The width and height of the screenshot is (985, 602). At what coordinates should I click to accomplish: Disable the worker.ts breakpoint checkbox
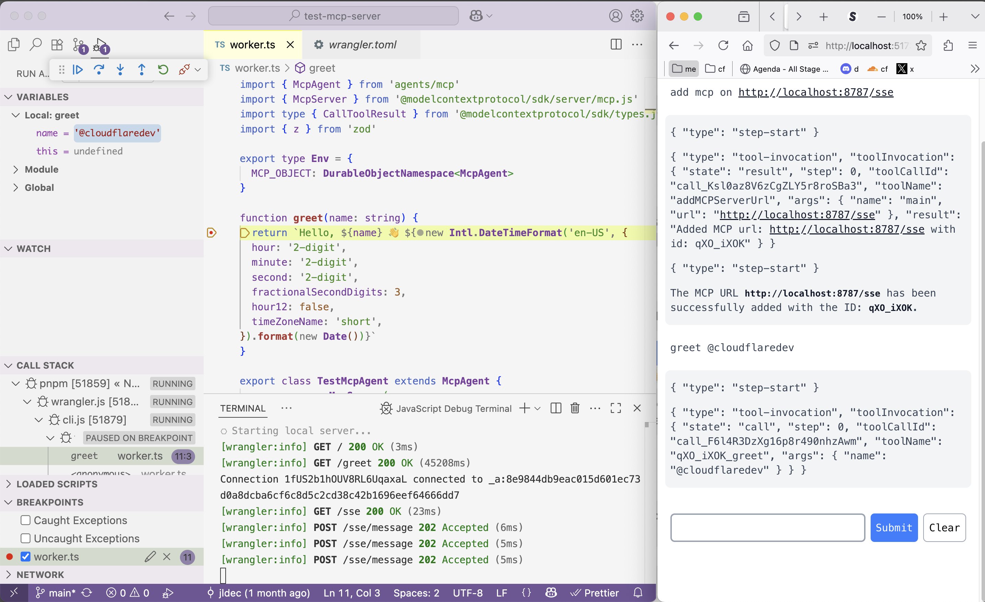[25, 556]
